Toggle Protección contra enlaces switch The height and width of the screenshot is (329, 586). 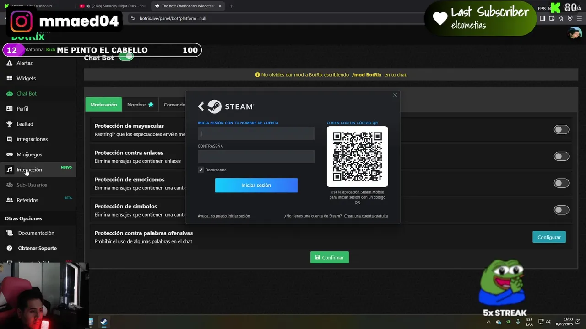(561, 156)
